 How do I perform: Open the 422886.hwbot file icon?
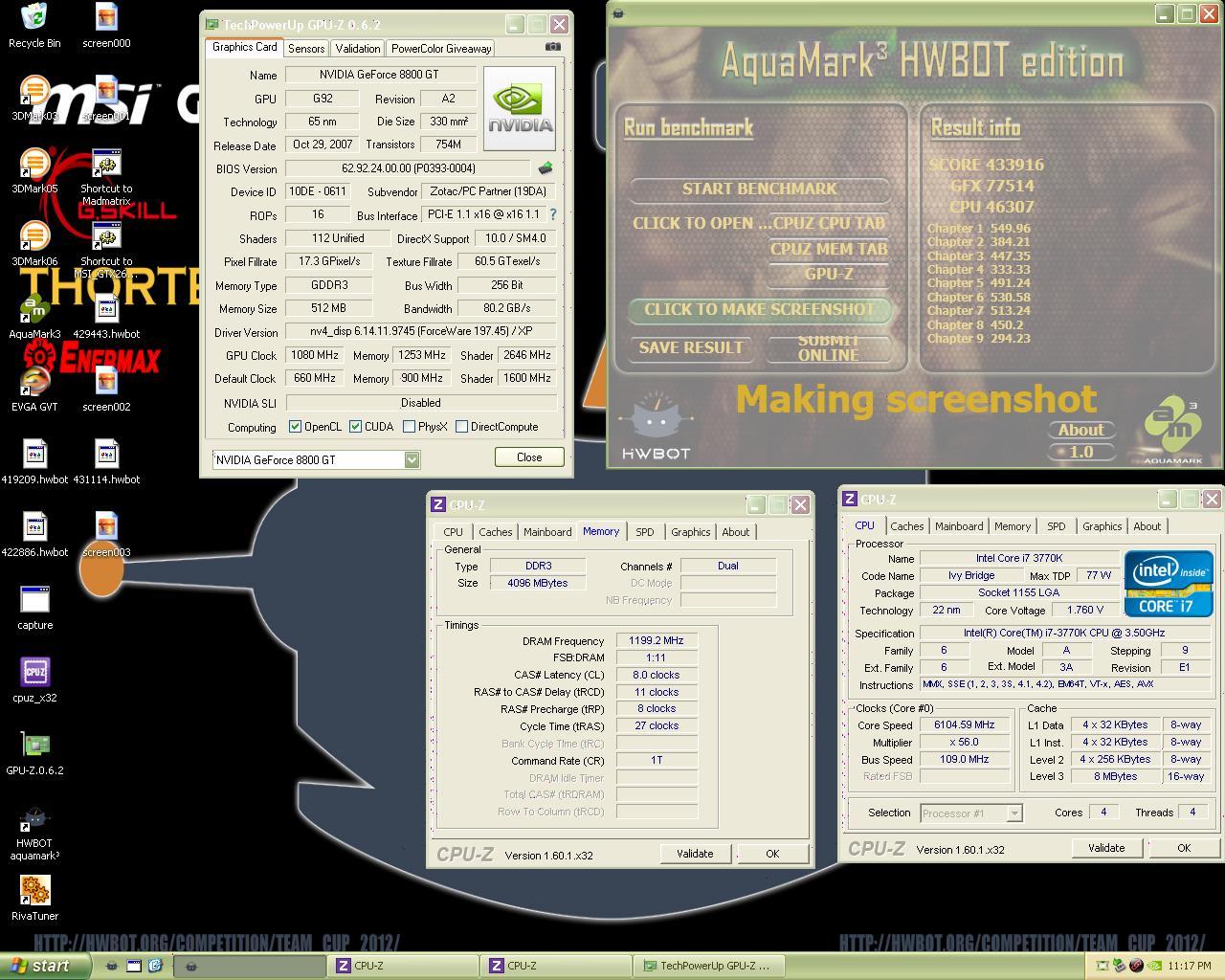pyautogui.click(x=34, y=535)
